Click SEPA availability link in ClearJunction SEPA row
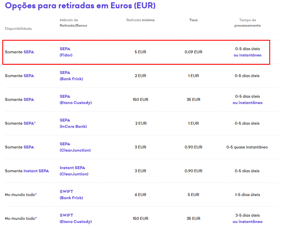 point(29,147)
